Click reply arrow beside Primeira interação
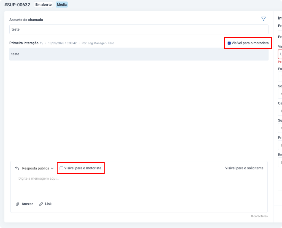The width and height of the screenshot is (282, 228). click(x=41, y=43)
